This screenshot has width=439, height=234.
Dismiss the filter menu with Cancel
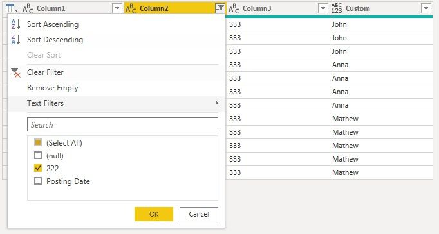[x=199, y=214]
